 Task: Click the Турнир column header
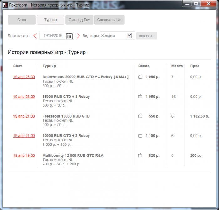point(49,66)
